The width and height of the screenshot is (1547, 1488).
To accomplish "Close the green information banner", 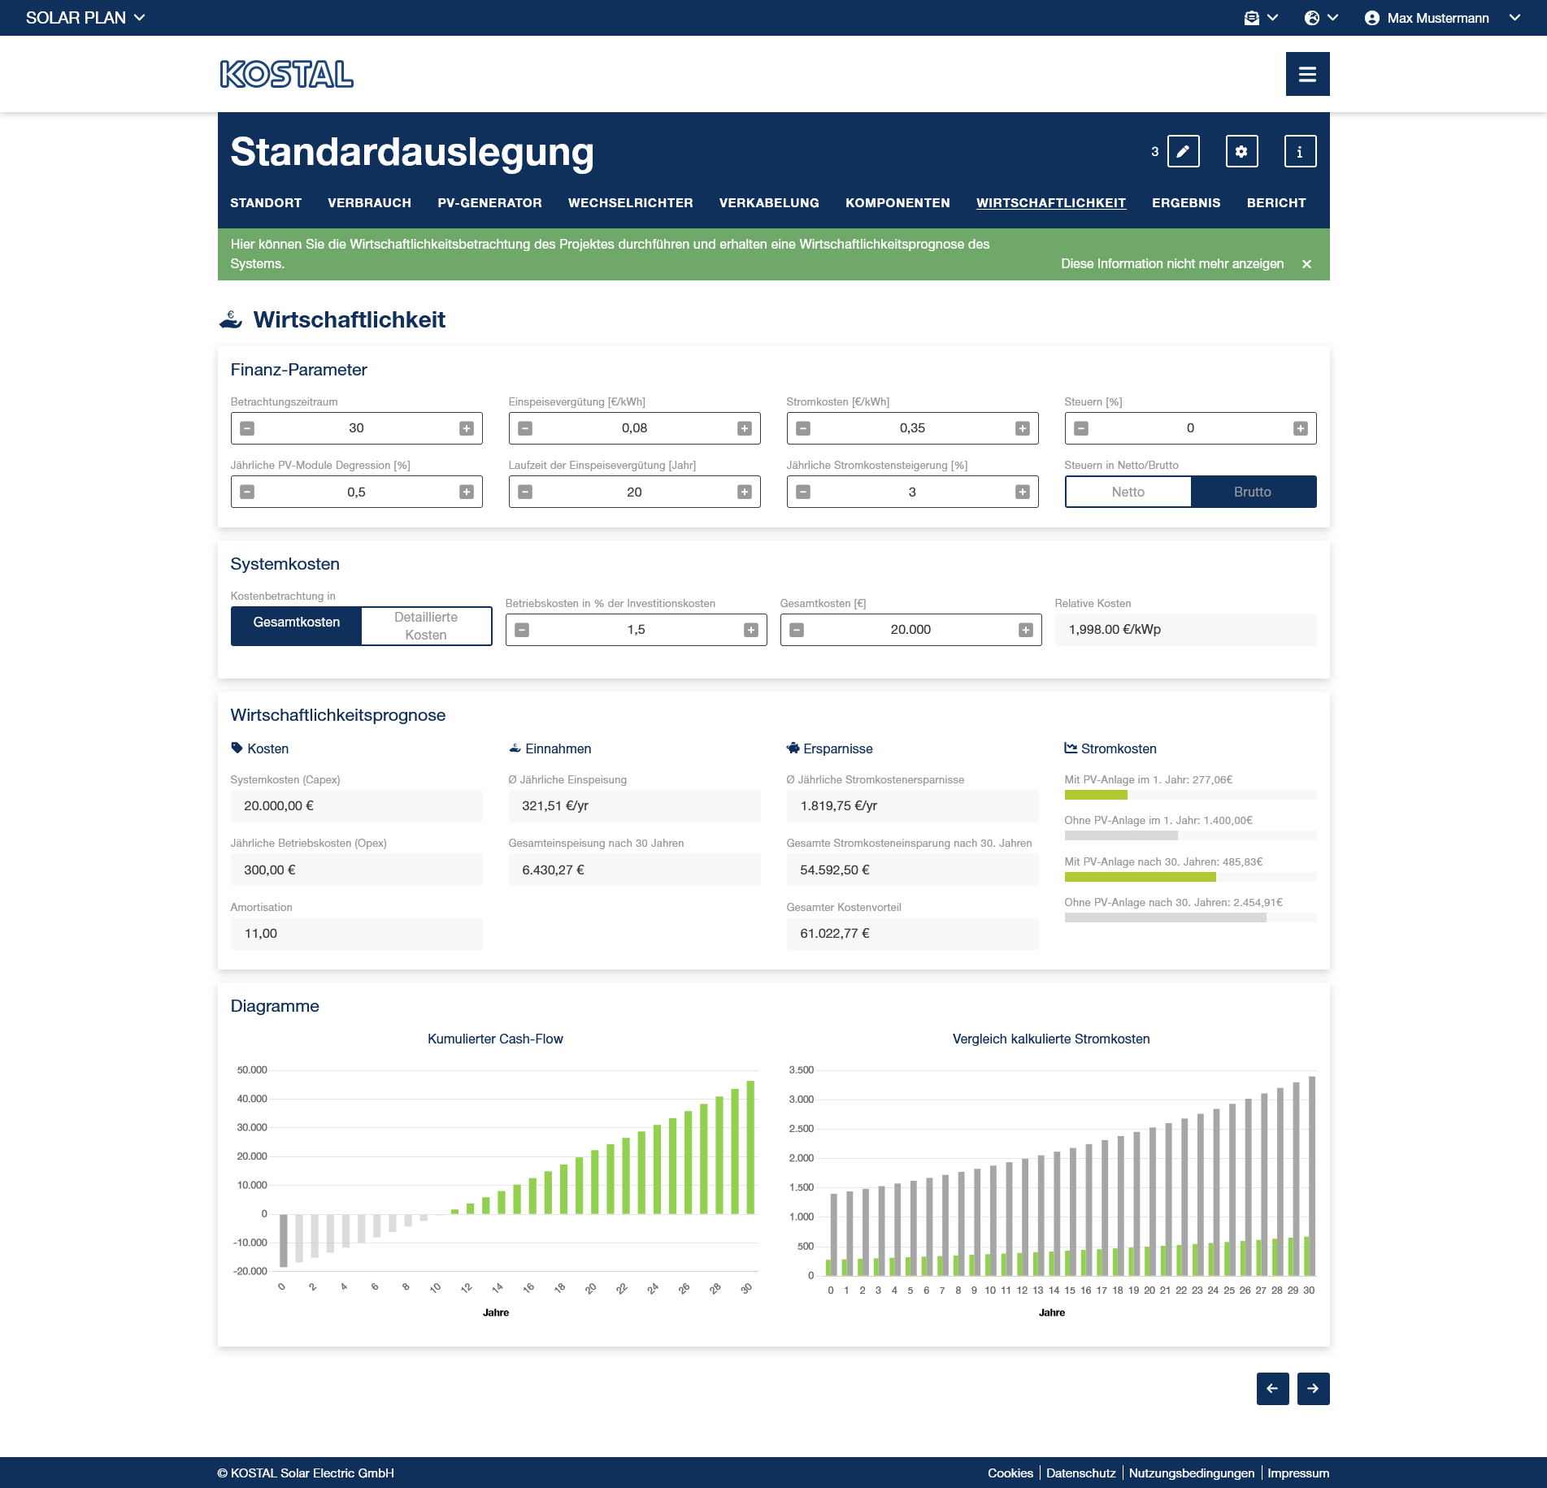I will (x=1306, y=264).
